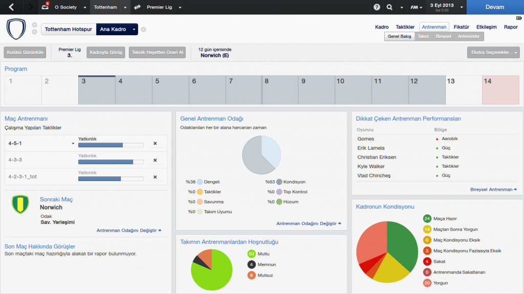524x294 pixels.
Task: Click the Tottenham Hotspur club badge
Action: (16, 28)
